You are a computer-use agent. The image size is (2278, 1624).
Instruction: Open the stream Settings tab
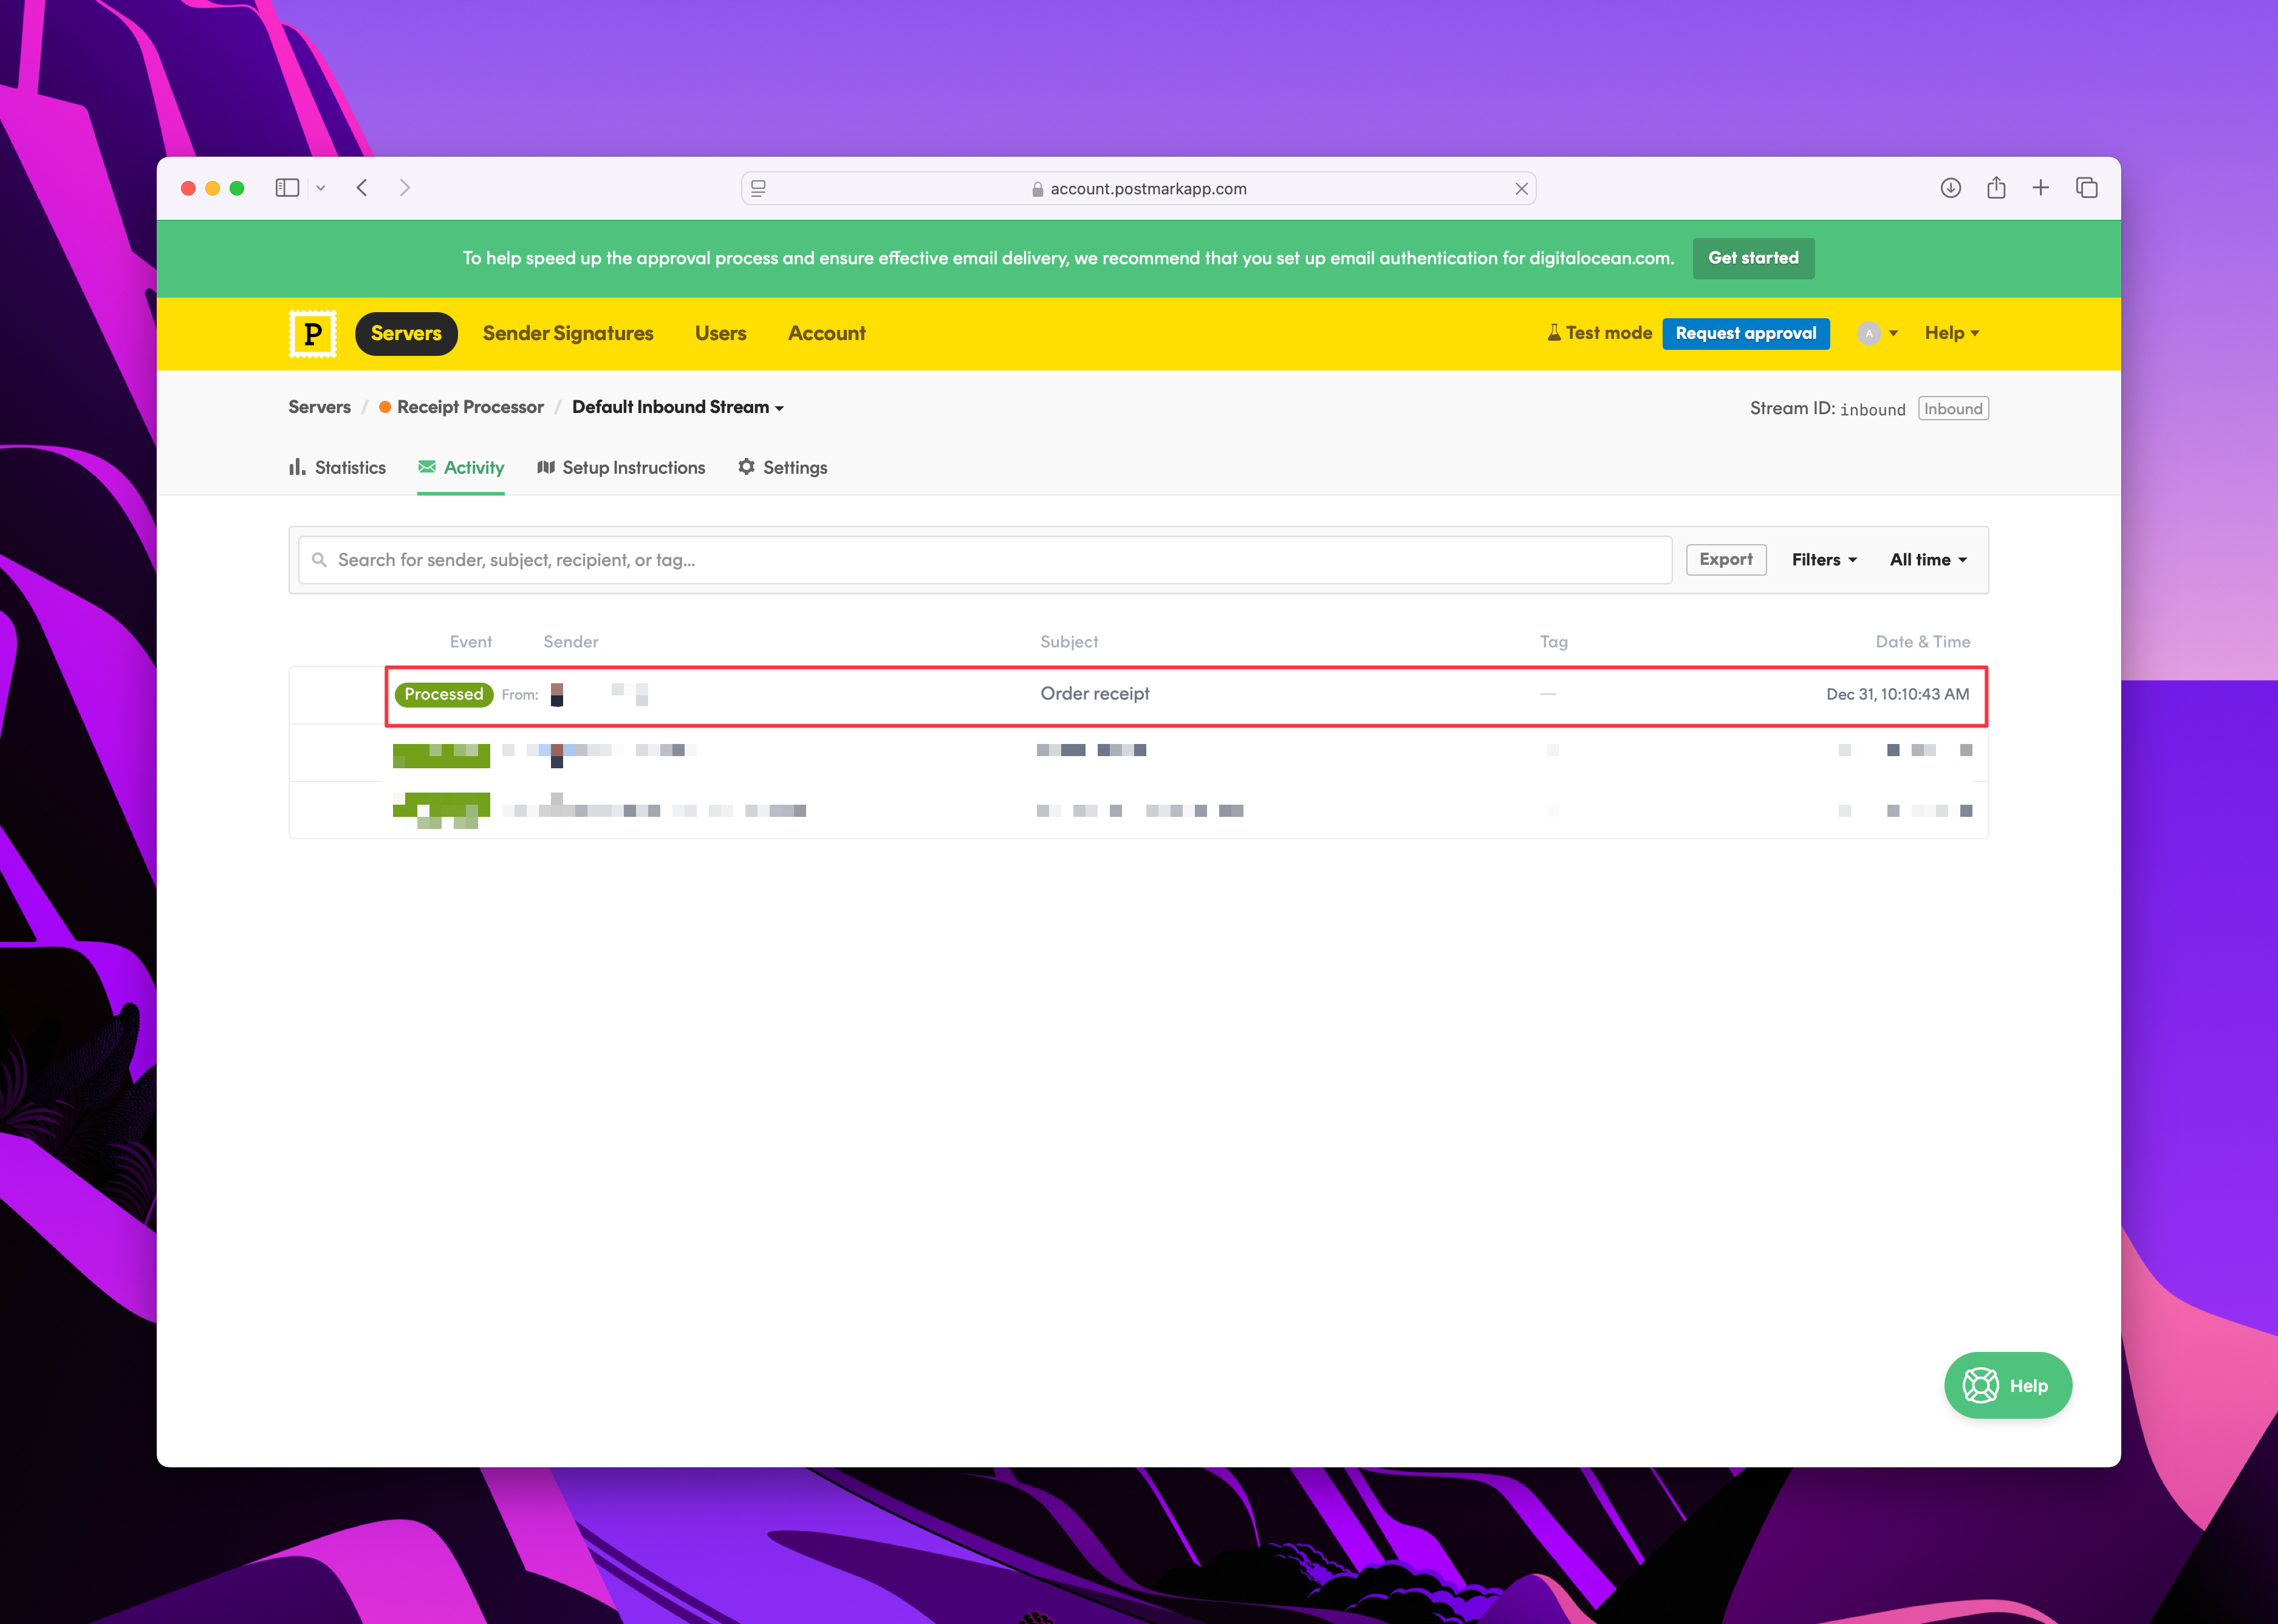783,467
